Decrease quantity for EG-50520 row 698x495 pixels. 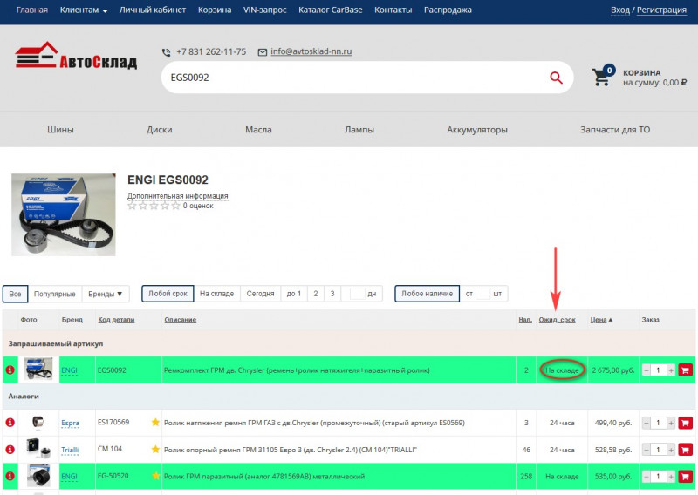coord(647,477)
